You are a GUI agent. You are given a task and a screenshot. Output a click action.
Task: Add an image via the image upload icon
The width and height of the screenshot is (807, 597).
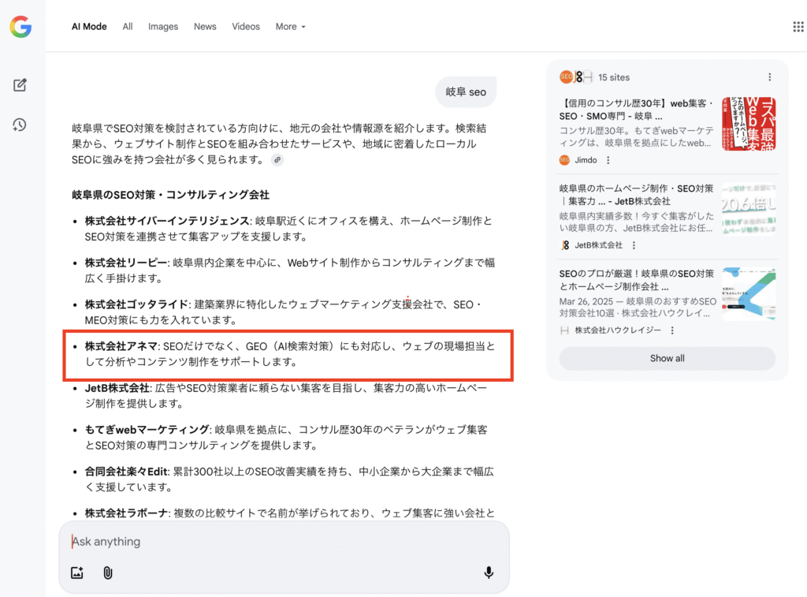point(76,573)
